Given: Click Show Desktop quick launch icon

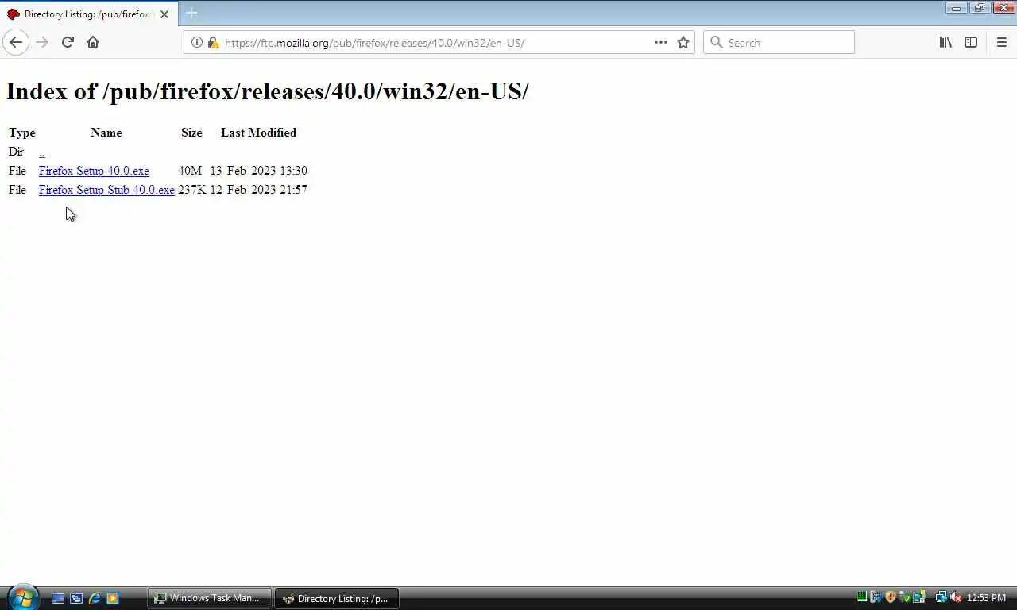Looking at the screenshot, I should (x=58, y=598).
